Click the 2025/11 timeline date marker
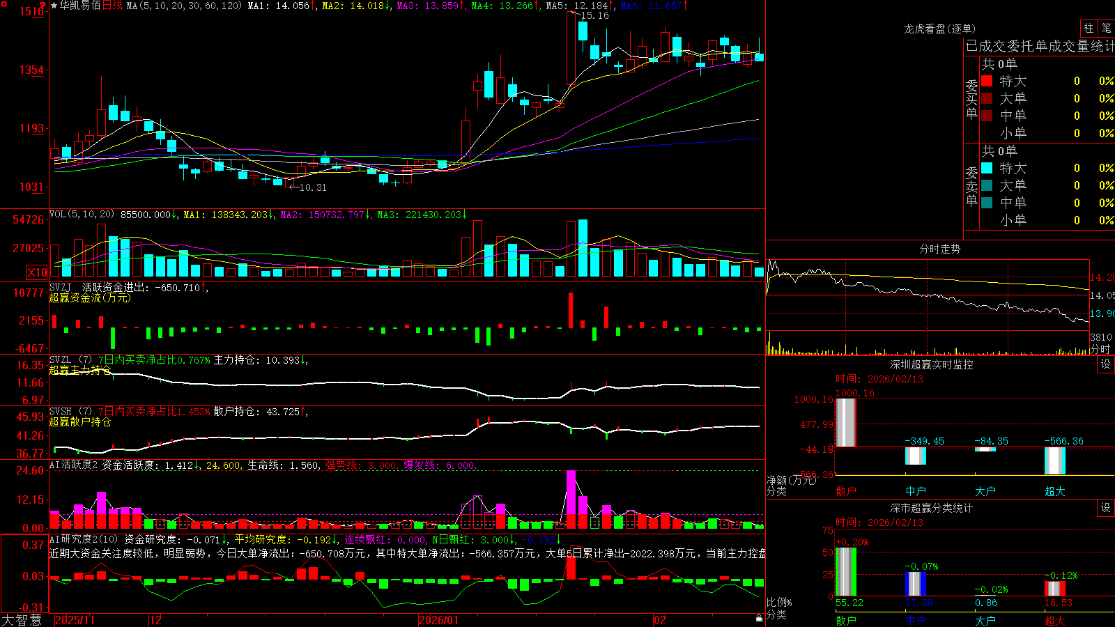Image resolution: width=1115 pixels, height=627 pixels. pos(75,620)
